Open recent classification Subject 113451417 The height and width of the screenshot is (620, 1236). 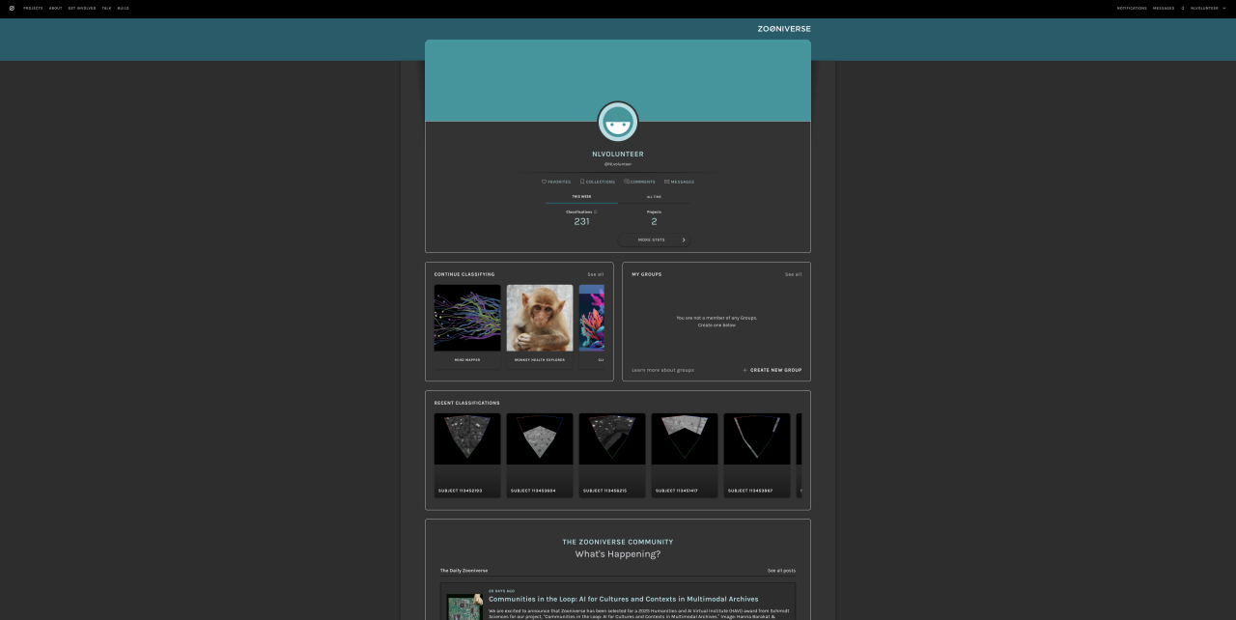685,456
